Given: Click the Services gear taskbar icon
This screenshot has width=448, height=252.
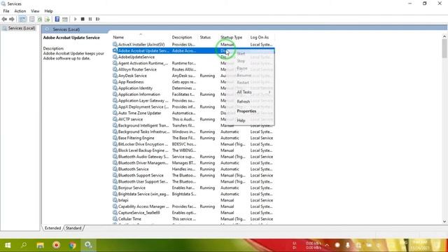Looking at the screenshot, I should click(88, 245).
